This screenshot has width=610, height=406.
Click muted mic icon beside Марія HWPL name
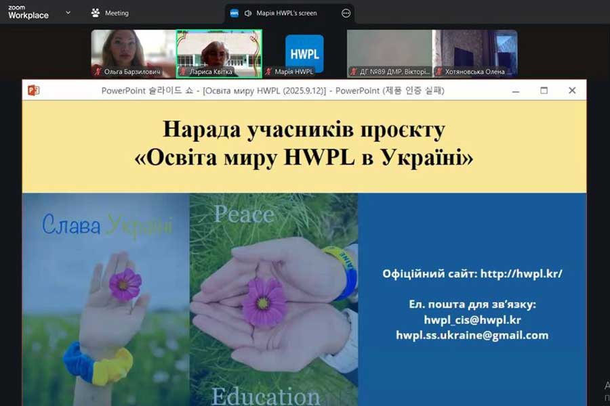pos(268,72)
